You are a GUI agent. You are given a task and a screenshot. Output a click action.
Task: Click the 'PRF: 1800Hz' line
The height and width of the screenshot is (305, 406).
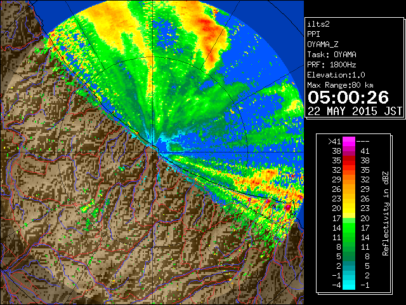pos(332,65)
